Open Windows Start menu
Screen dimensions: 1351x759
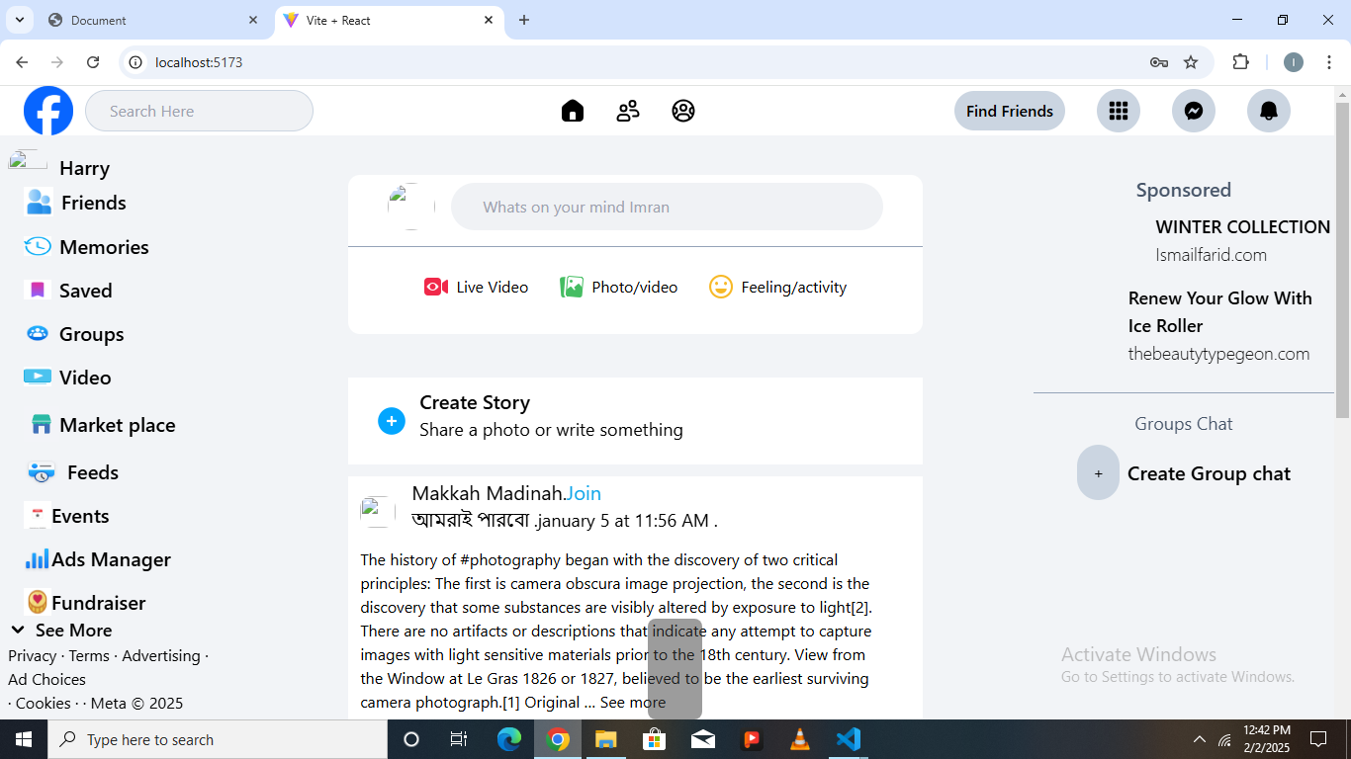click(24, 739)
